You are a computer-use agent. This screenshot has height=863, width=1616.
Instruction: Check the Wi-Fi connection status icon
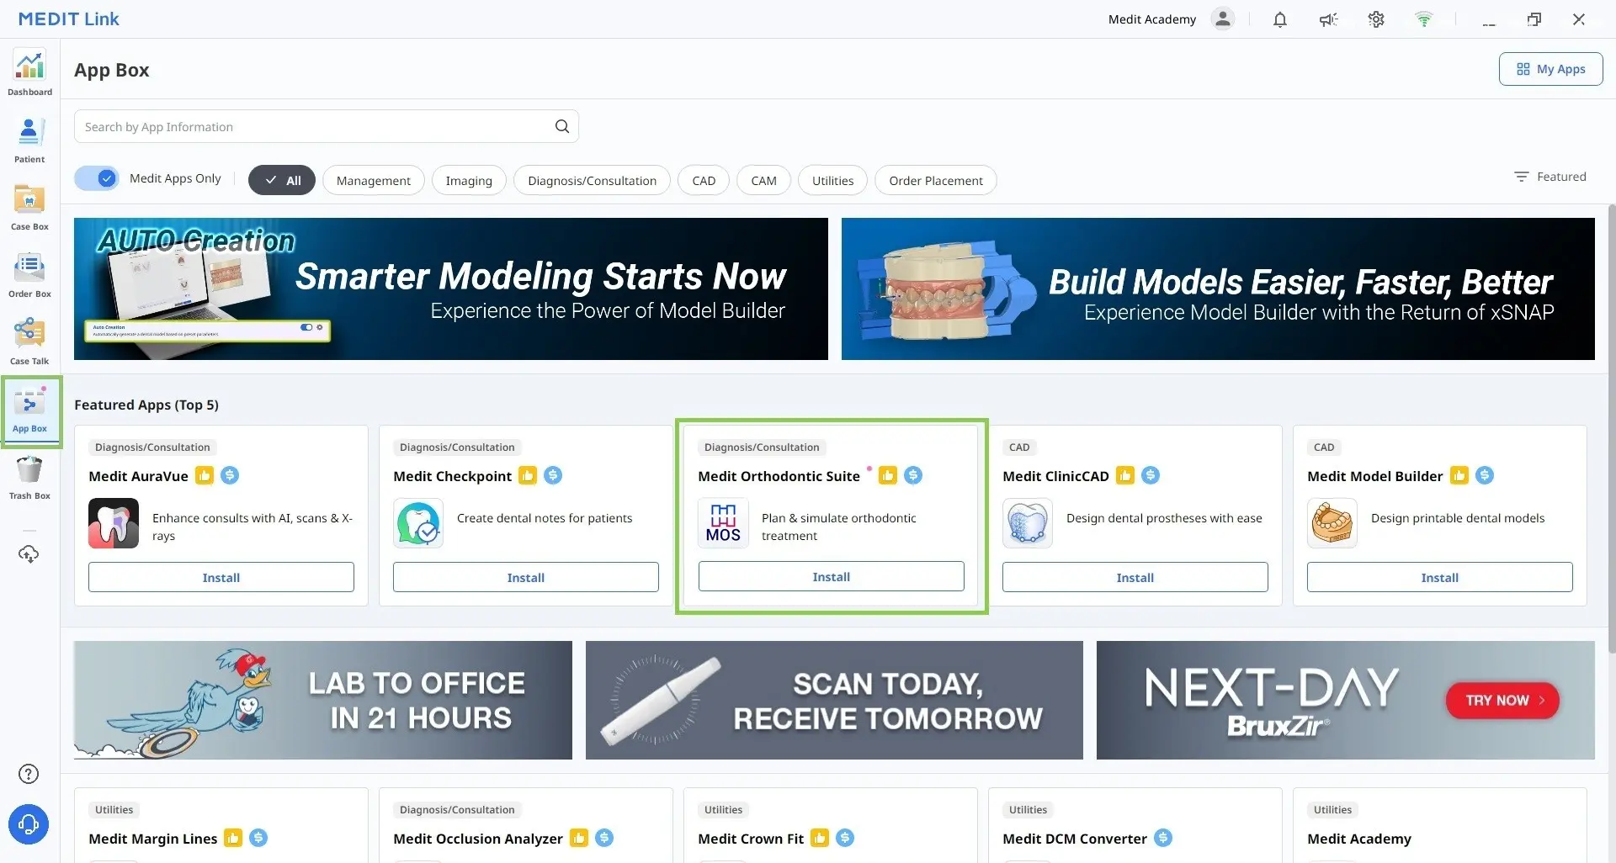(1424, 19)
